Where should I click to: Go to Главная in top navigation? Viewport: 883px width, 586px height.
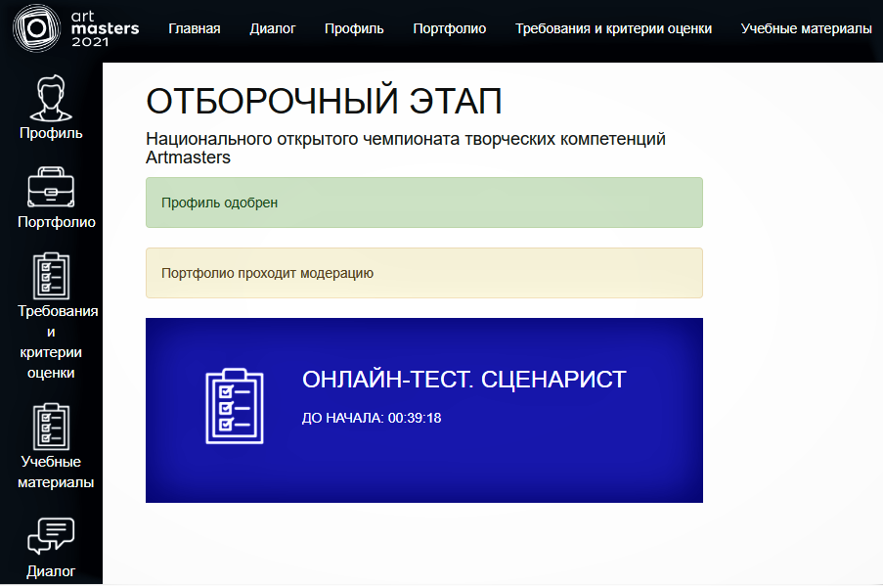(195, 28)
